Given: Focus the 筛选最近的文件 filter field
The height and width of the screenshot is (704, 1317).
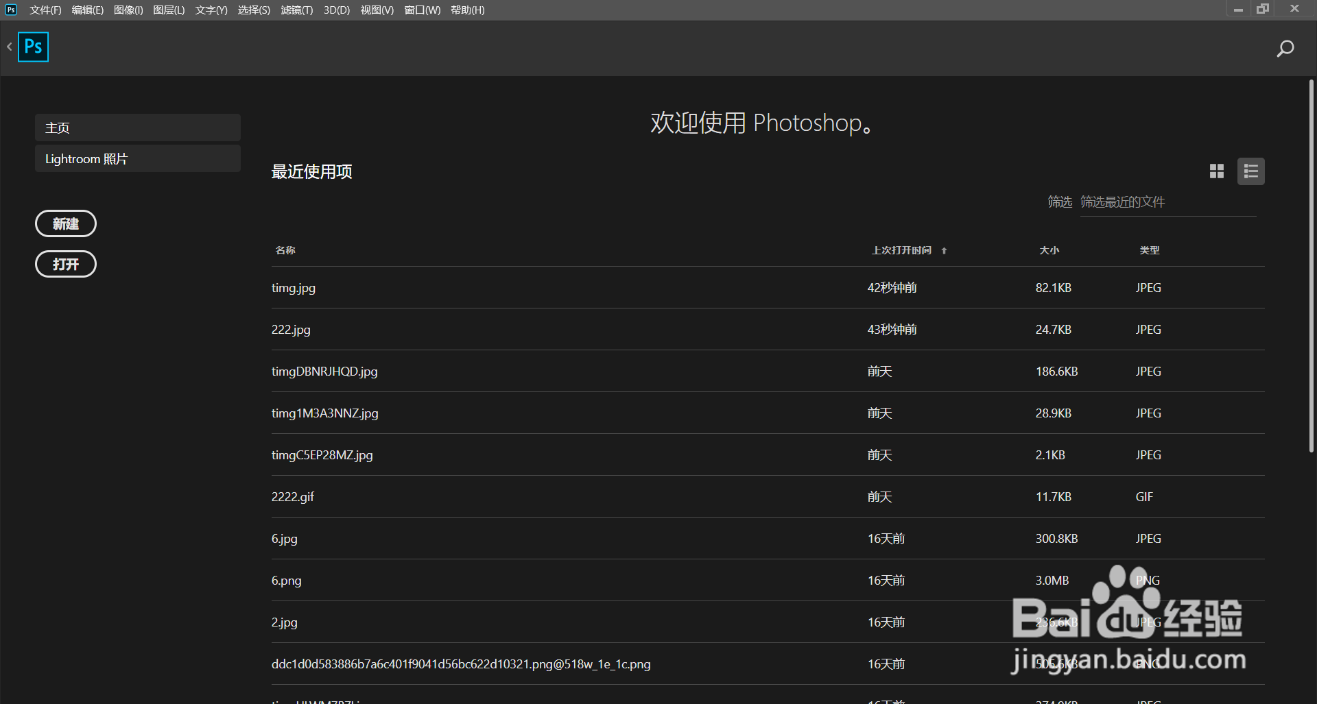Looking at the screenshot, I should (1168, 202).
